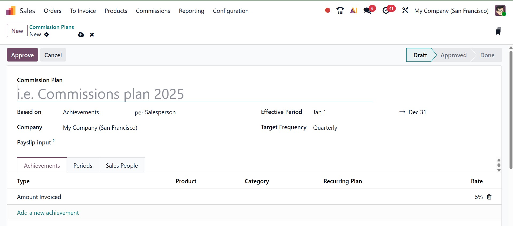The height and width of the screenshot is (226, 513).
Task: Click the cloud upload save icon
Action: [81, 35]
